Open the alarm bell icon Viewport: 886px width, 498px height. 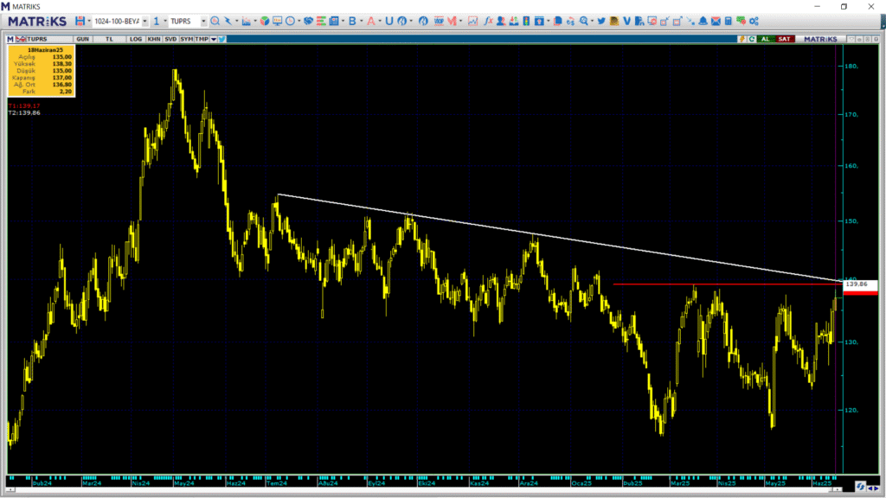pyautogui.click(x=703, y=20)
